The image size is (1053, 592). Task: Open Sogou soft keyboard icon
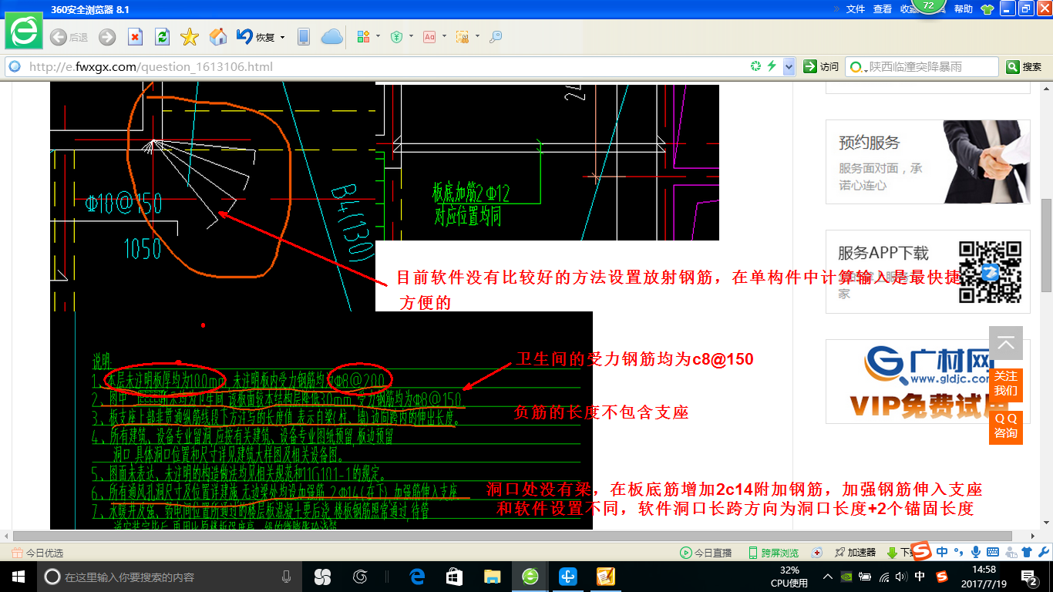pos(993,552)
